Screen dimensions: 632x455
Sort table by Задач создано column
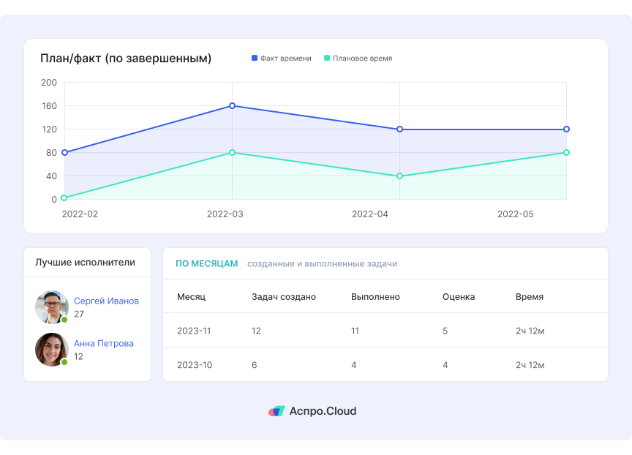[x=283, y=297]
